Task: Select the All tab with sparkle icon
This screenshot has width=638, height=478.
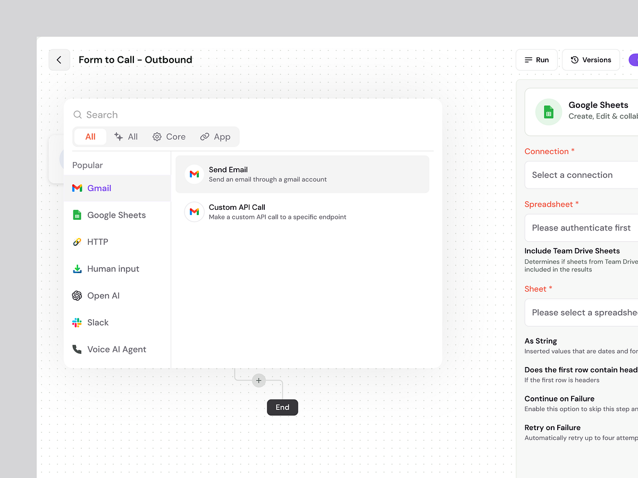Action: (x=126, y=136)
